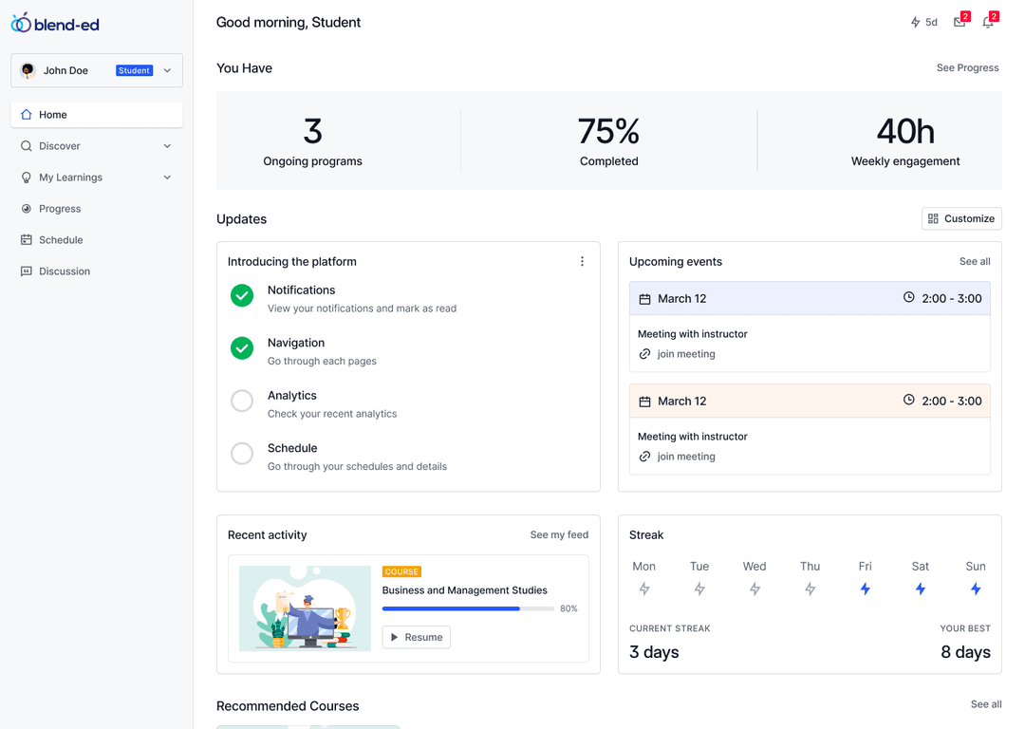Screen dimensions: 1025x729
Task: Open the mail inbox icon
Action: point(960,23)
